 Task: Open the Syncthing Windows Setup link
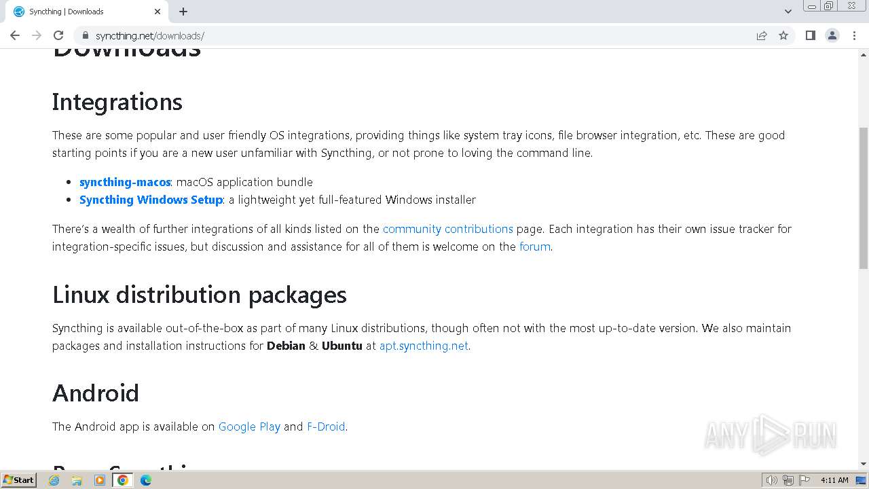pyautogui.click(x=151, y=200)
